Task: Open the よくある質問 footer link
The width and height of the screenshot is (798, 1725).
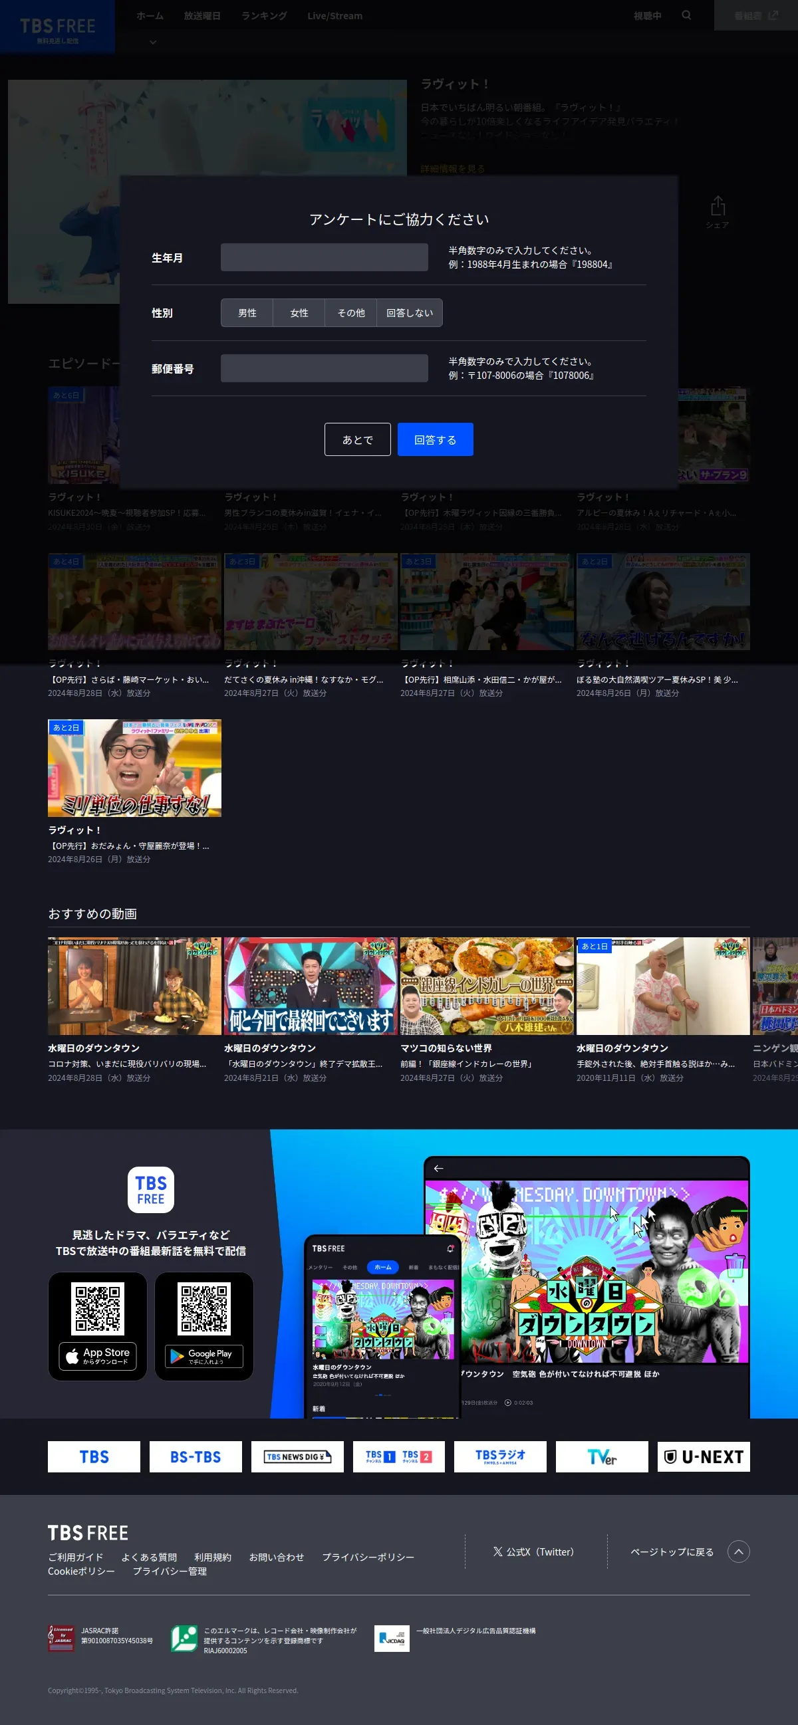Action: 149,1557
